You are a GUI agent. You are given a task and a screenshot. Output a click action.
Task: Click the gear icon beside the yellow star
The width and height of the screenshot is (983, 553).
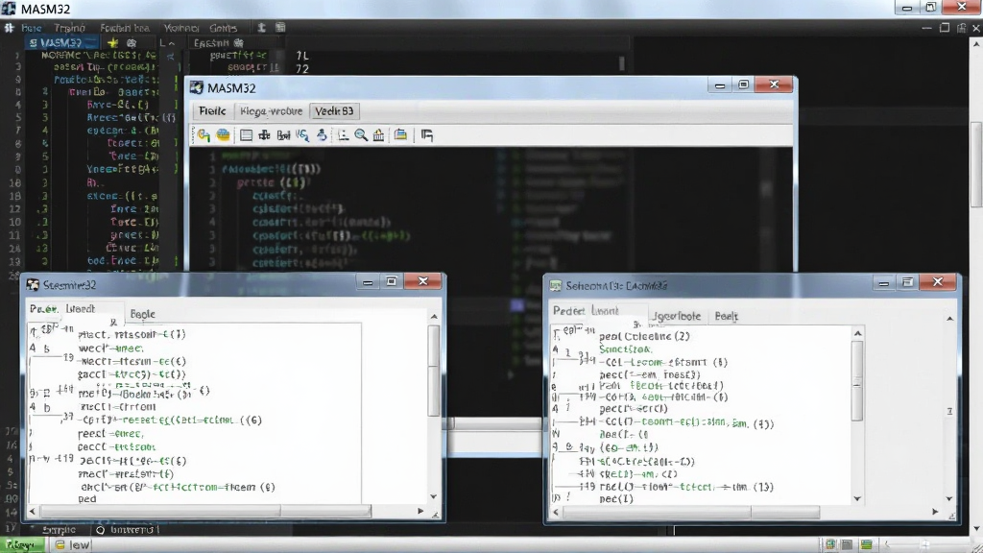(132, 42)
